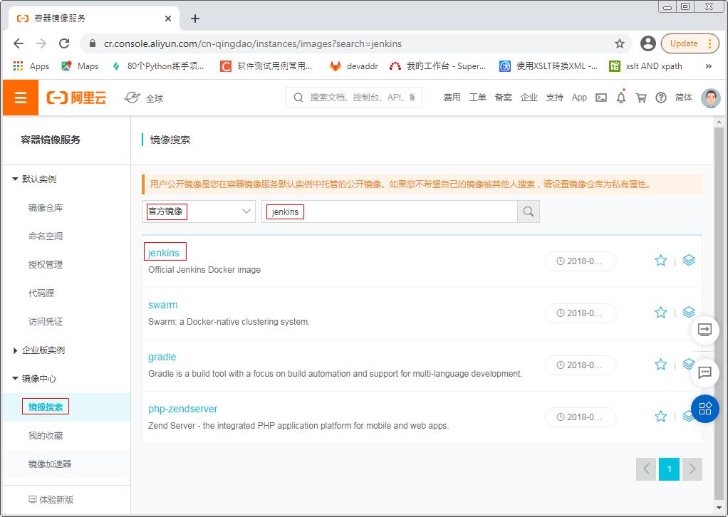Toggle favorite star for swarm image
This screenshot has width=728, height=517.
pyautogui.click(x=660, y=313)
